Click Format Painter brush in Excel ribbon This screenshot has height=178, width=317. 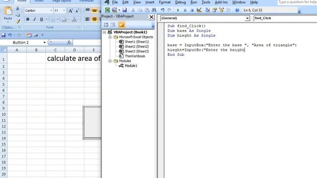(18, 21)
